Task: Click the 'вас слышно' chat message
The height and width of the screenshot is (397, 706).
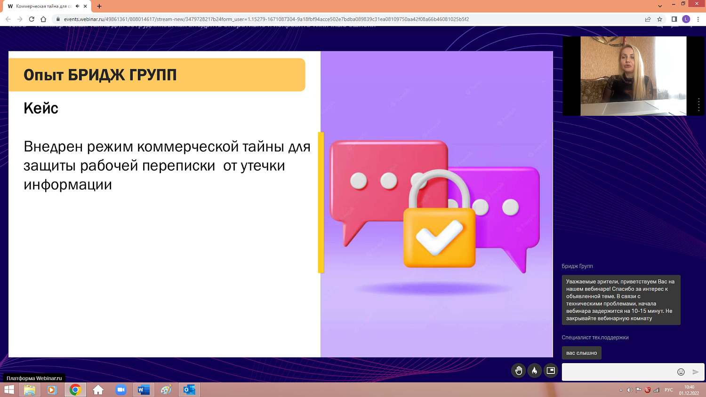Action: [x=581, y=353]
